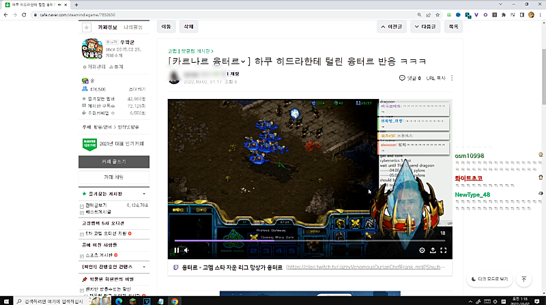Seek along the purple video progress bar
546x305 pixels.
pyautogui.click(x=310, y=240)
